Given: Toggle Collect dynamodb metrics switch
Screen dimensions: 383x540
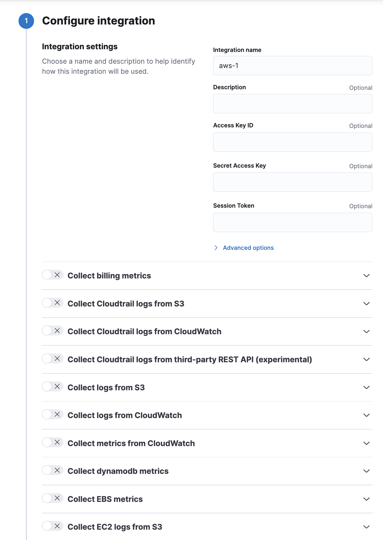Looking at the screenshot, I should click(x=52, y=470).
